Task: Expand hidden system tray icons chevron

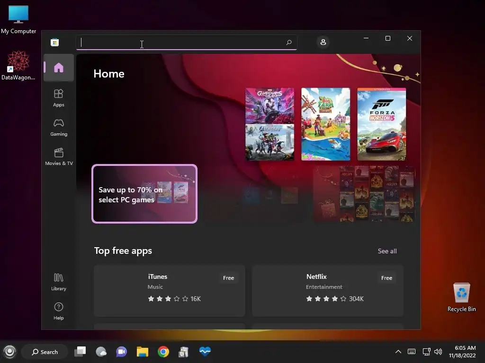Action: pyautogui.click(x=398, y=352)
